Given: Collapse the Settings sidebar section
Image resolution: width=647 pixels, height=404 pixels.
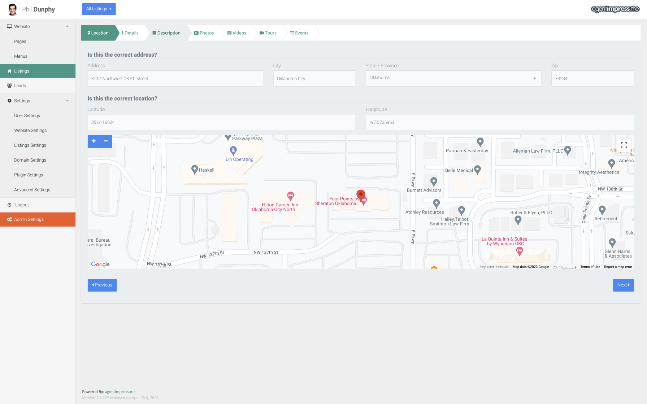Looking at the screenshot, I should click(67, 101).
